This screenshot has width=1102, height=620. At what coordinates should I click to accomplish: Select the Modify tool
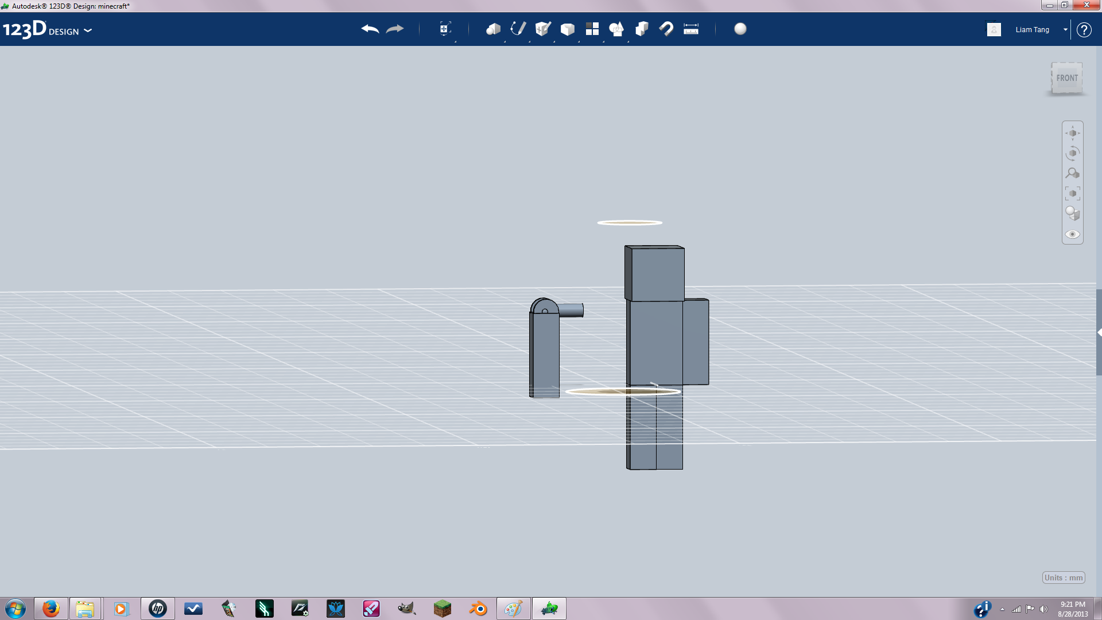(x=568, y=29)
